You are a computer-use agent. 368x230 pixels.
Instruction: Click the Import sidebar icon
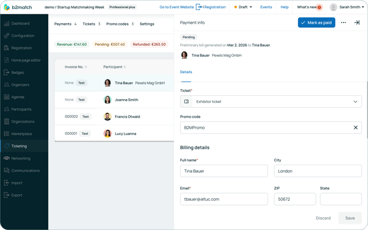tap(7, 183)
